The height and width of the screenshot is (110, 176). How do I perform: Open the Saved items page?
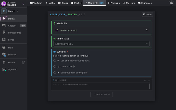tap(11, 40)
